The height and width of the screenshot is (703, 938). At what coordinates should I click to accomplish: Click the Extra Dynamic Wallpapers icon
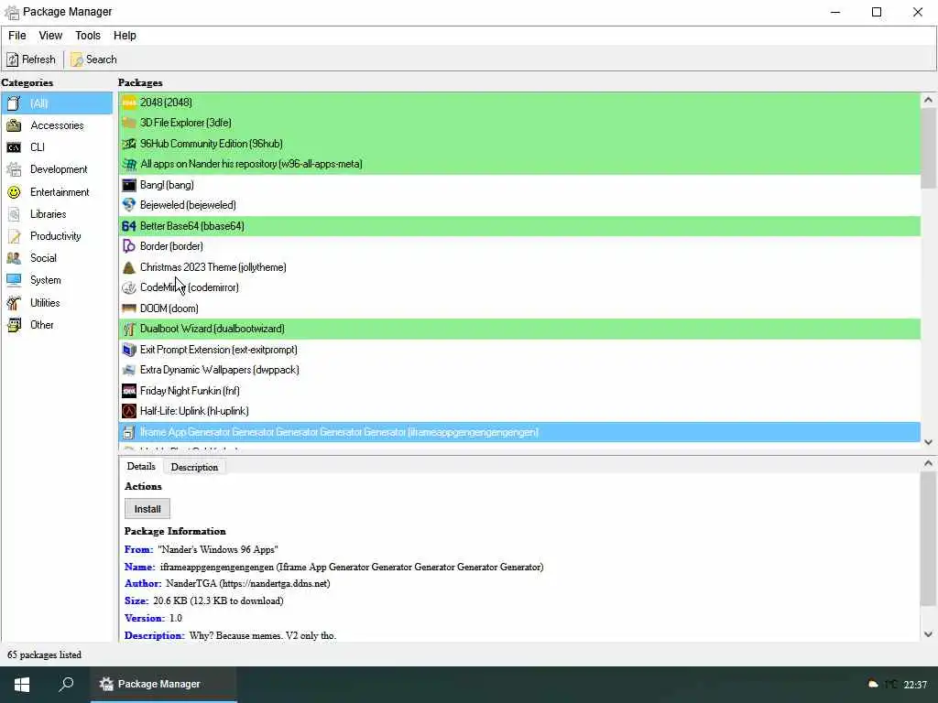tap(129, 370)
